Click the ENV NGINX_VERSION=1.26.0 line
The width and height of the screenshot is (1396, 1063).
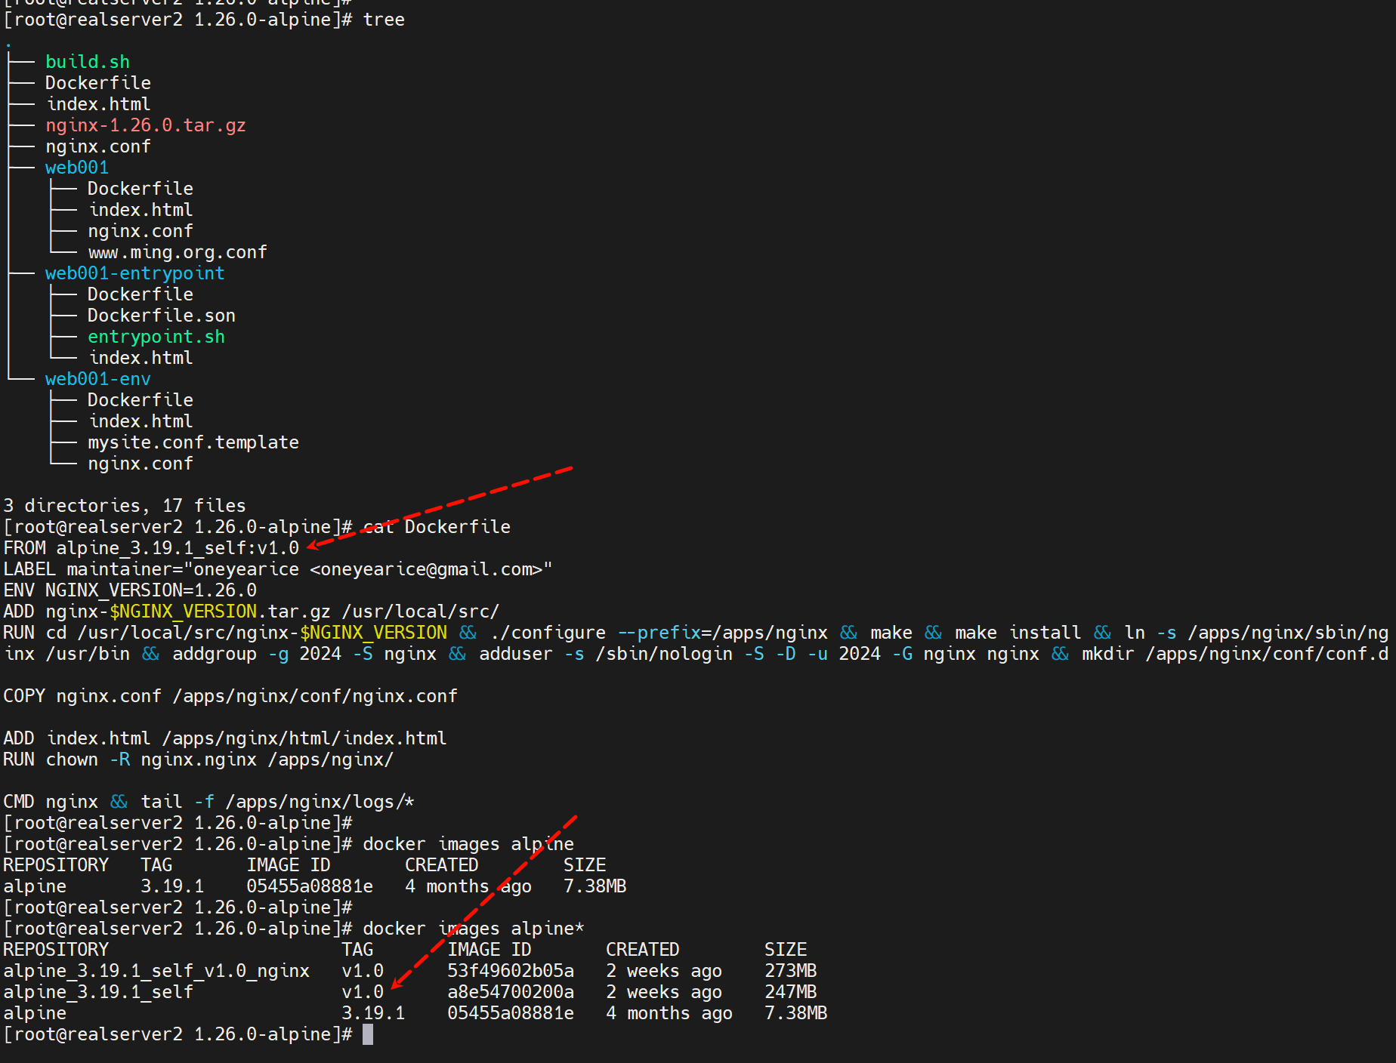pos(130,590)
